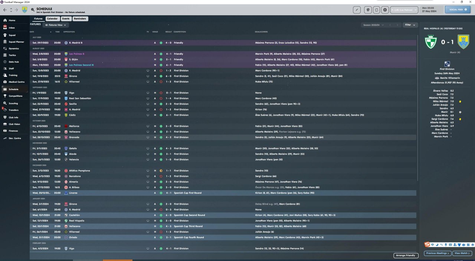Click the refresh arrows icon in top bar
Viewport: 475px width, 261px height.
[x=377, y=10]
